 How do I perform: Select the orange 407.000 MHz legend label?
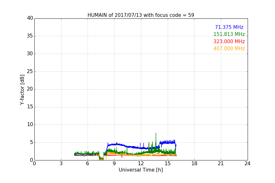click(x=229, y=49)
